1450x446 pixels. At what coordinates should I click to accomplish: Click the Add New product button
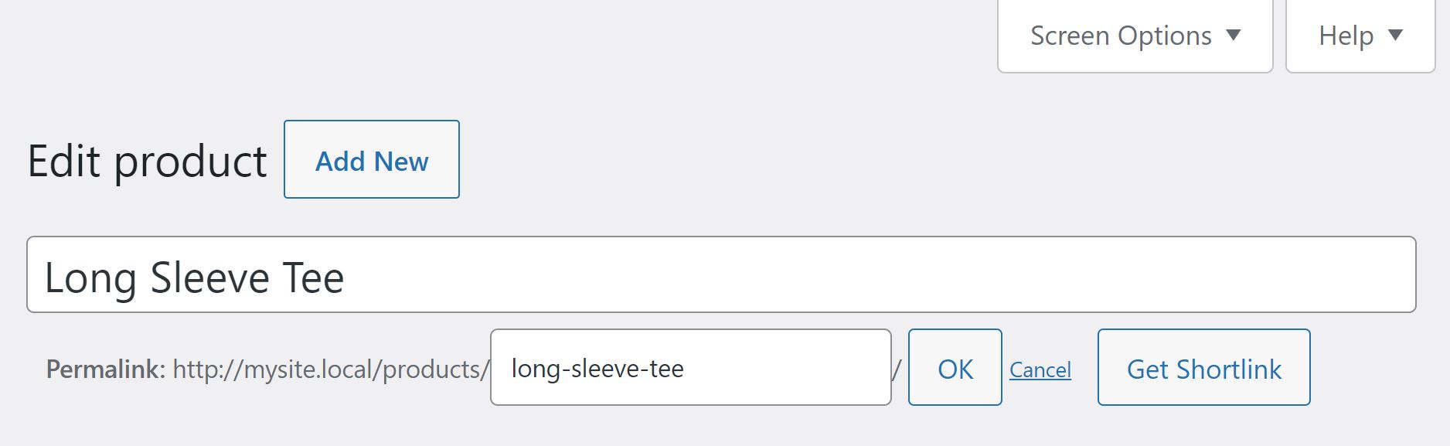point(372,160)
